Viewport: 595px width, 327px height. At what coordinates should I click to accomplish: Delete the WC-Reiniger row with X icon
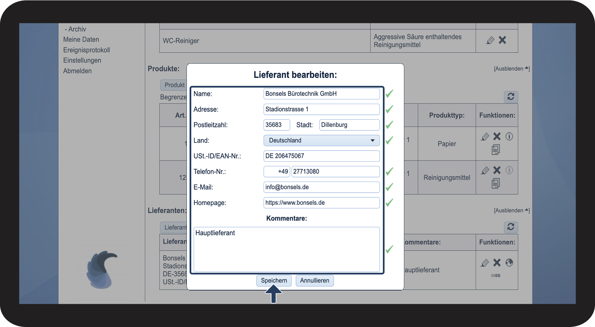click(502, 40)
